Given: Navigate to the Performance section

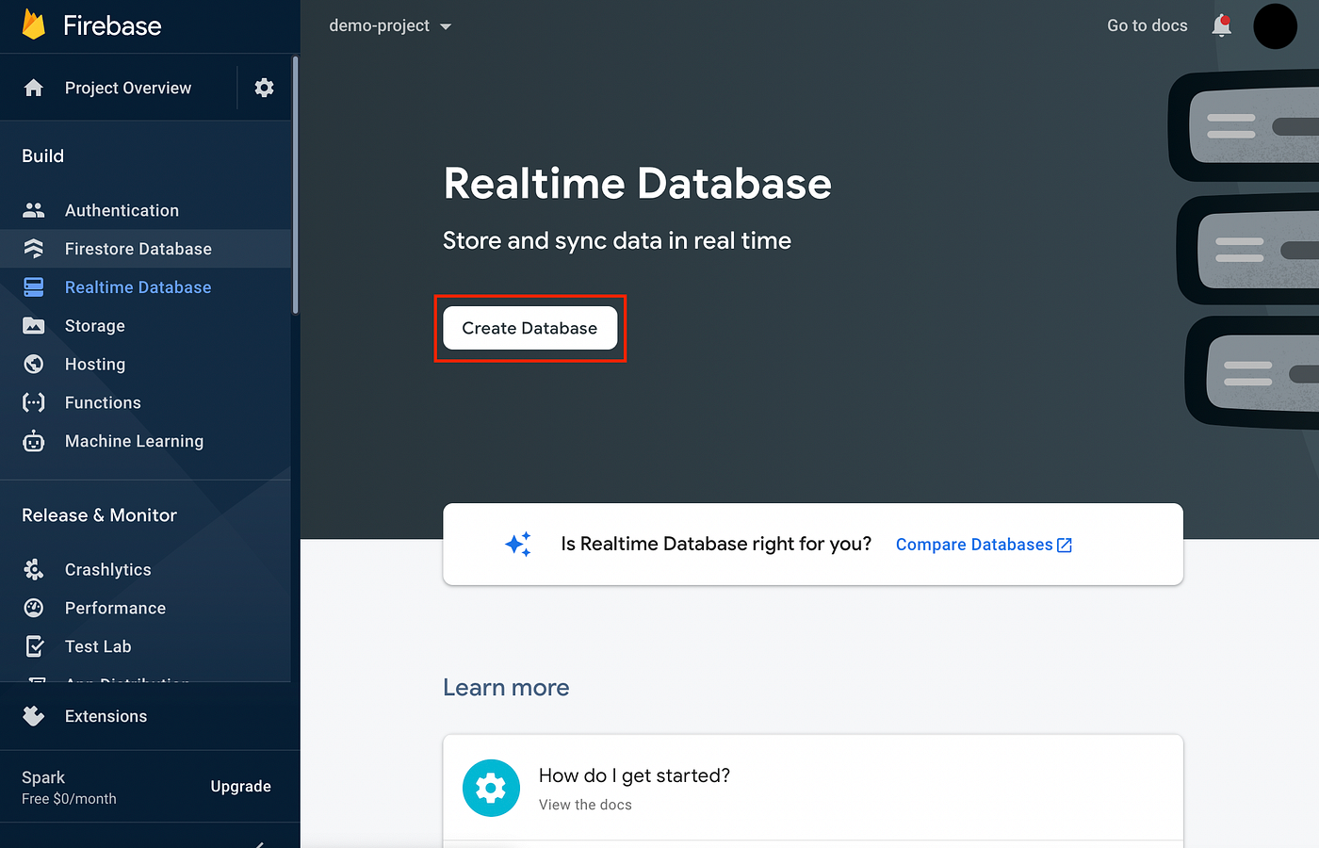Looking at the screenshot, I should [x=115, y=608].
